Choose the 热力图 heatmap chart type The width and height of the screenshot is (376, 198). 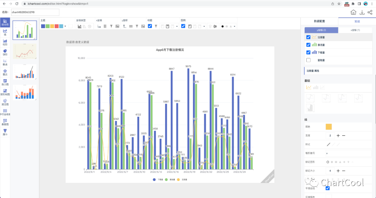(x=5, y=82)
